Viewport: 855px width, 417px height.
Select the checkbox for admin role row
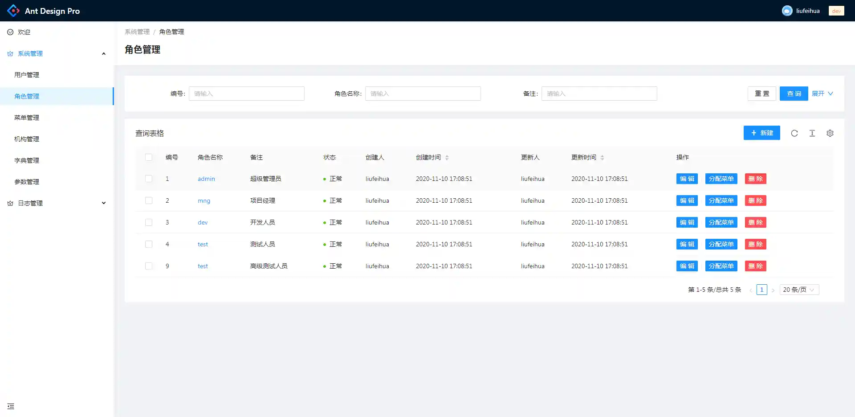tap(149, 179)
